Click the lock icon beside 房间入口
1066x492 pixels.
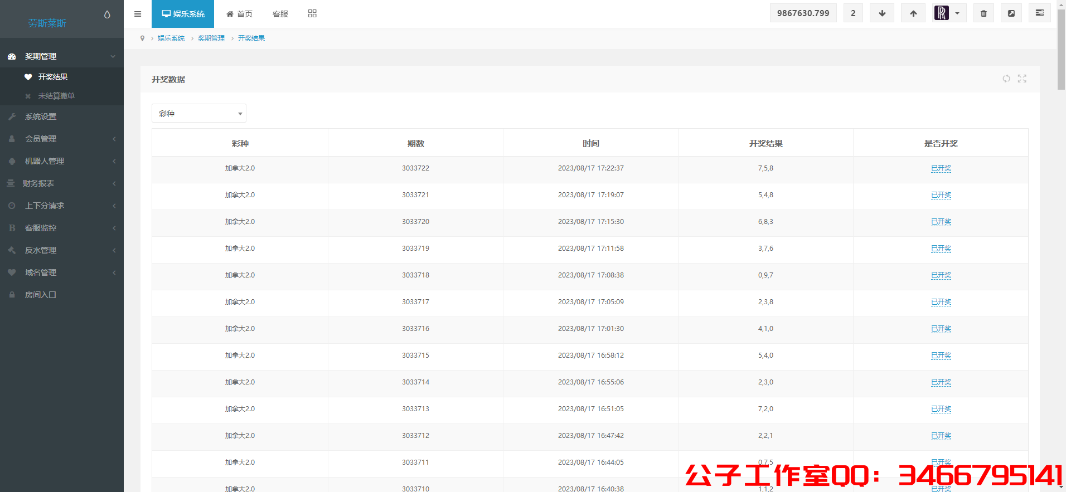coord(12,295)
